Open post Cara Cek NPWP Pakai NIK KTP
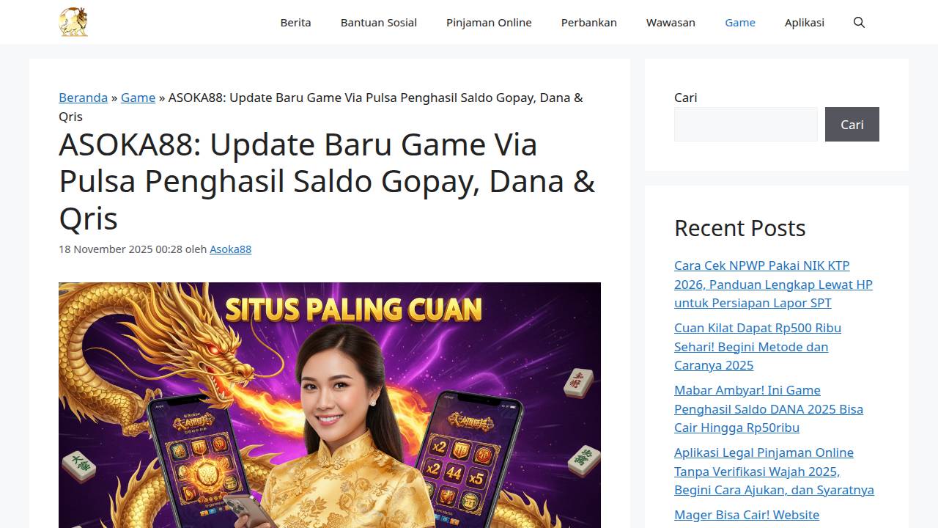The width and height of the screenshot is (938, 528). [773, 284]
